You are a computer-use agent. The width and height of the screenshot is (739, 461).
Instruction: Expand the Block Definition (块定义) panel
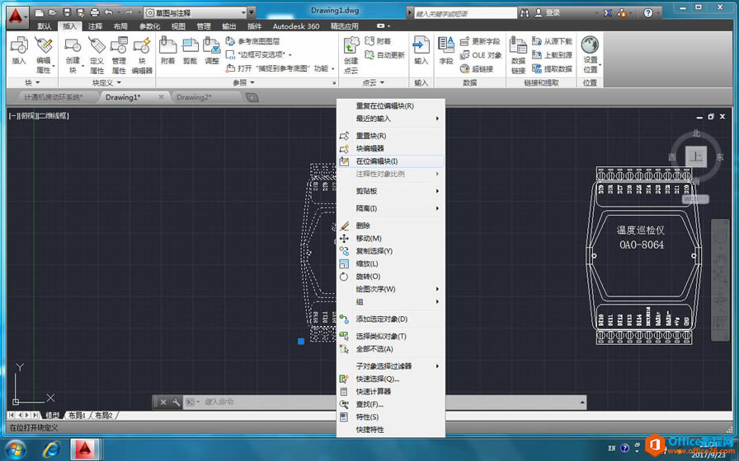107,83
